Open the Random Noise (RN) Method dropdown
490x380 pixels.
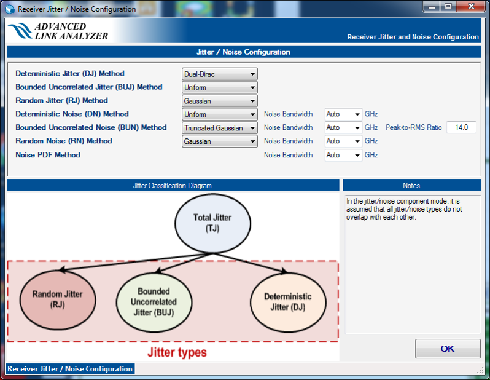220,141
